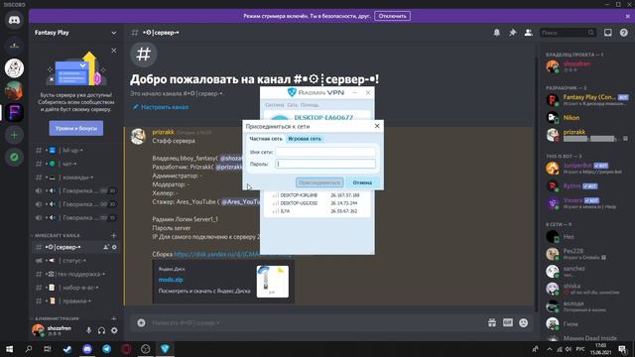The width and height of the screenshot is (635, 357).
Task: Expand the Fantasy Play server dropdown
Action: pyautogui.click(x=114, y=33)
